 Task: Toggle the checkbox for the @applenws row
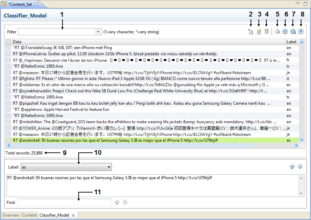tap(9, 109)
